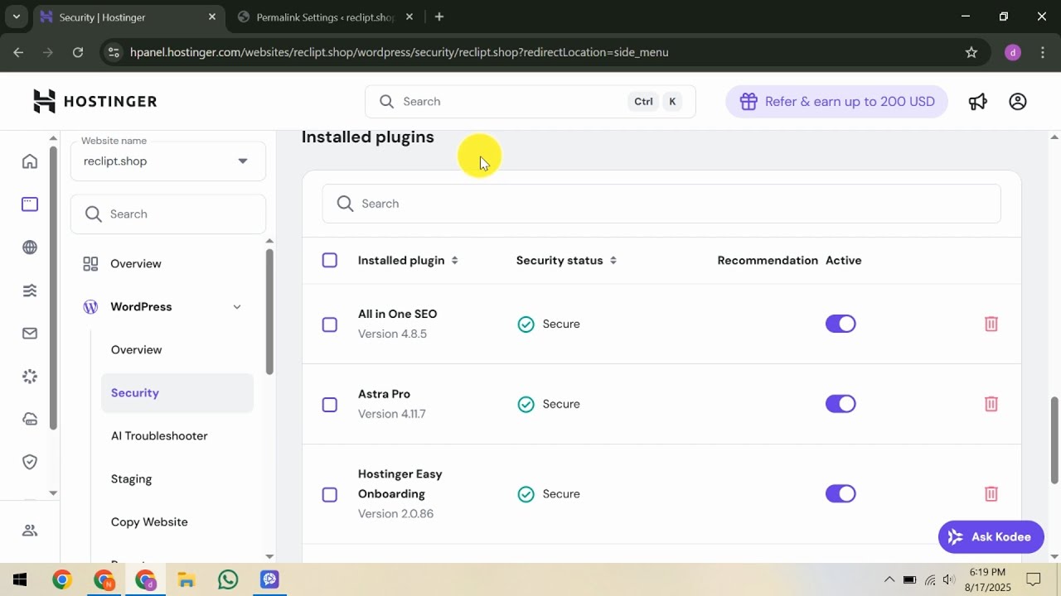The image size is (1061, 596).
Task: Delete the Hostinger Easy Onboarding plugin
Action: click(x=991, y=493)
